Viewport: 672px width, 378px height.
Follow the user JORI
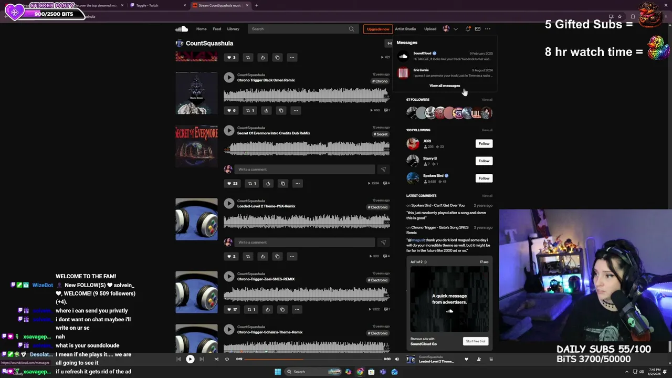tap(484, 143)
